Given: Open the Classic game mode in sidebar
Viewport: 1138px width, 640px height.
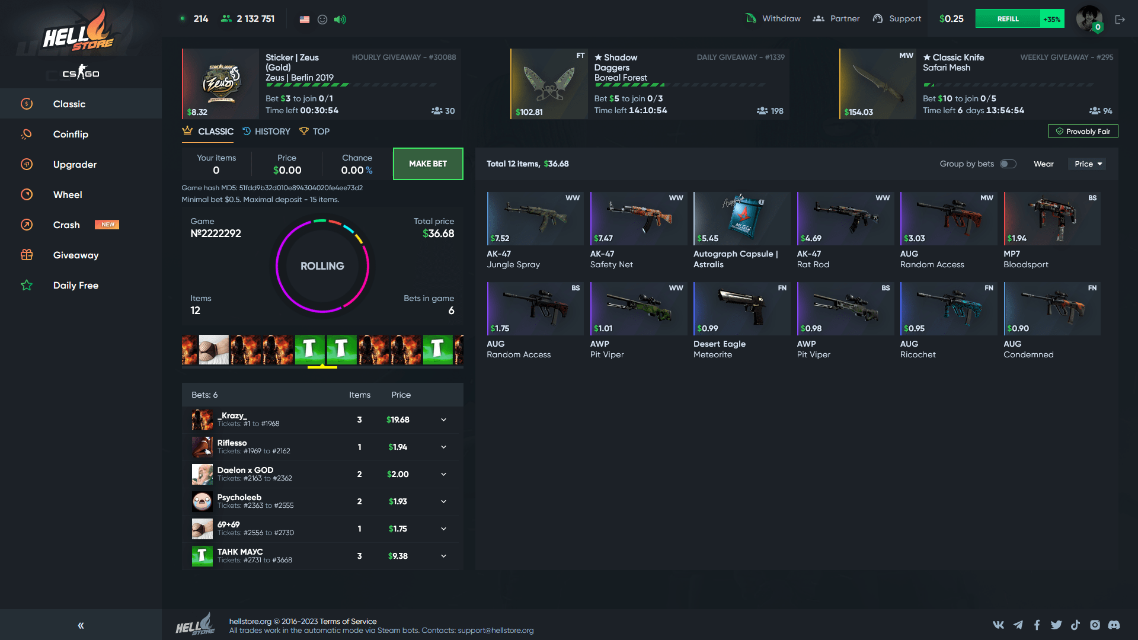Looking at the screenshot, I should tap(81, 104).
